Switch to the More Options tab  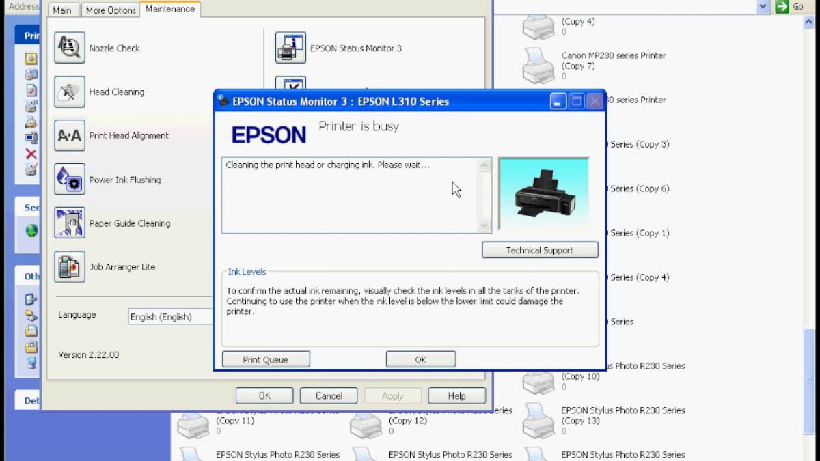[x=110, y=10]
